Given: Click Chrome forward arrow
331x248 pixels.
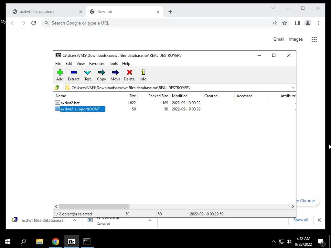Looking at the screenshot, I should tap(23, 23).
